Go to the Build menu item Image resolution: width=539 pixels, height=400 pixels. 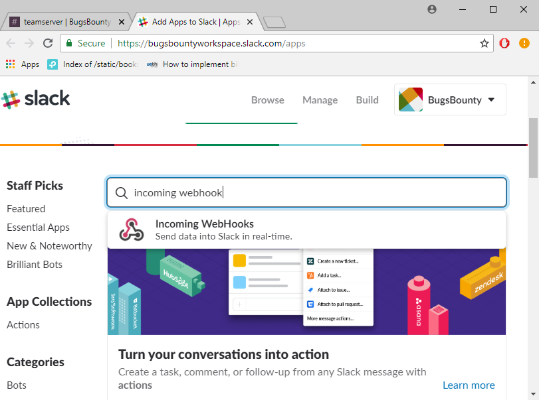367,100
